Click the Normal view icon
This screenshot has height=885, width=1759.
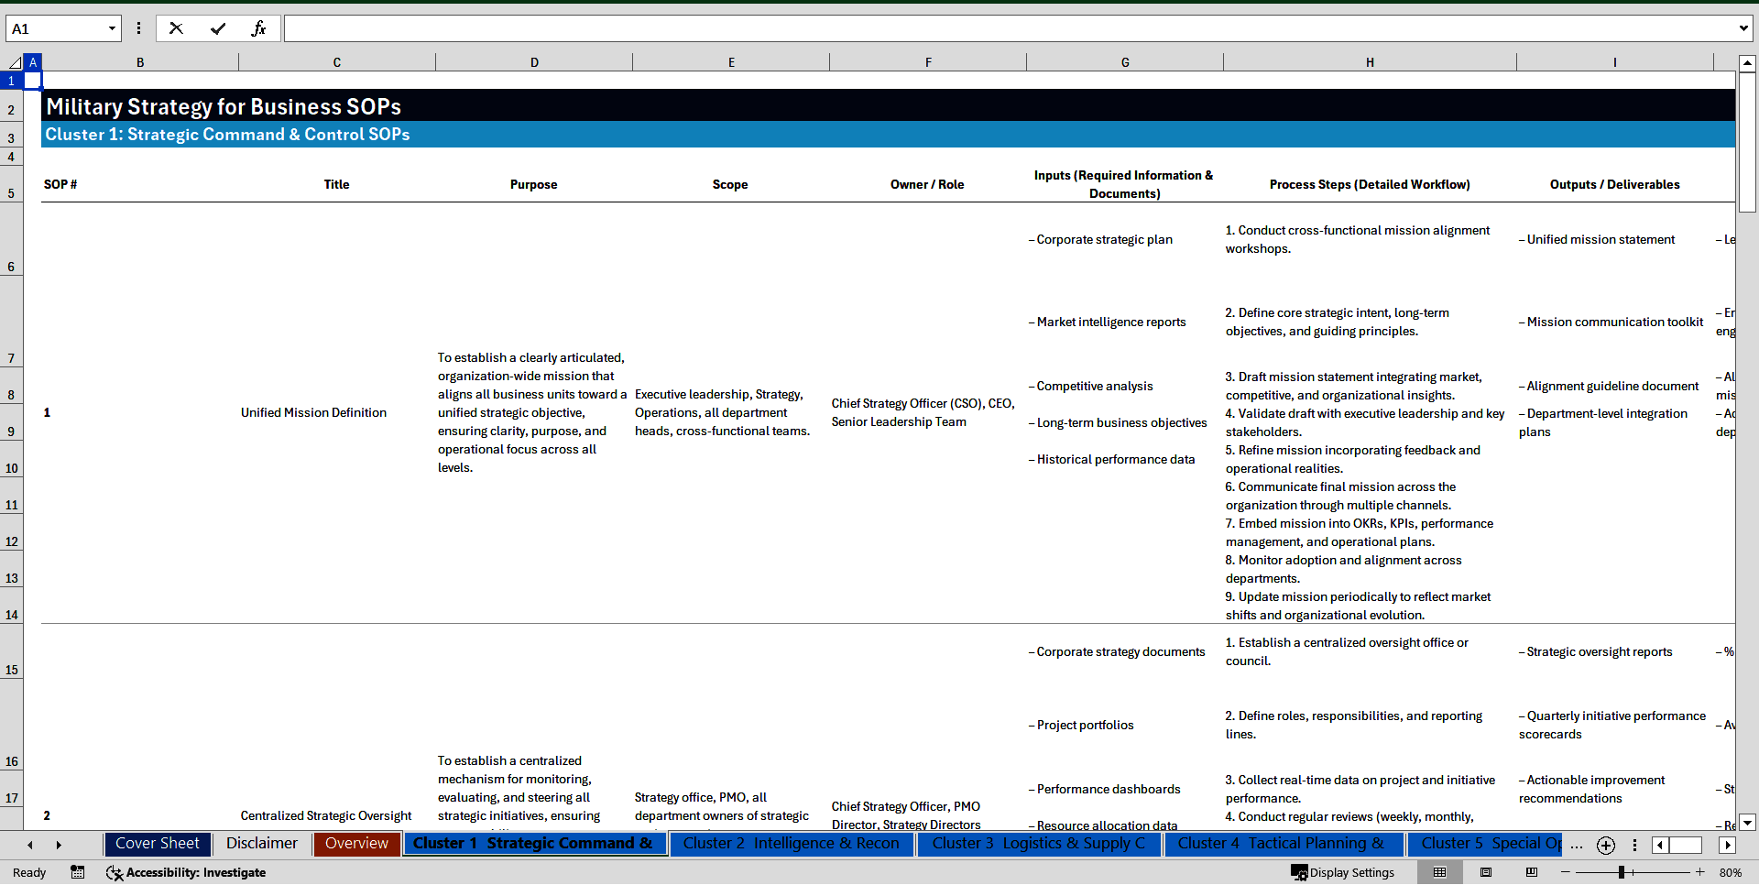[x=1439, y=872]
